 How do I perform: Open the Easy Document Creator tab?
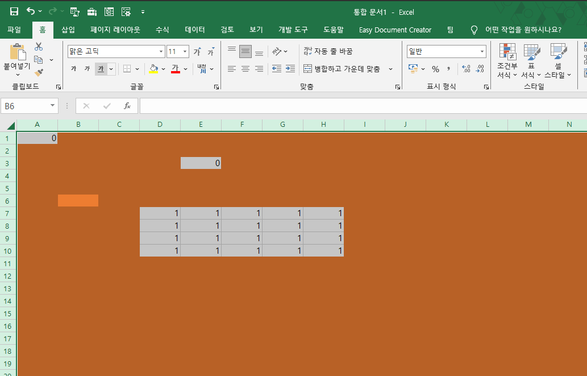tap(395, 30)
